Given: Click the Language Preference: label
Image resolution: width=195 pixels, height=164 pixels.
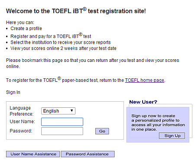Looking at the screenshot, I should tap(22, 111).
